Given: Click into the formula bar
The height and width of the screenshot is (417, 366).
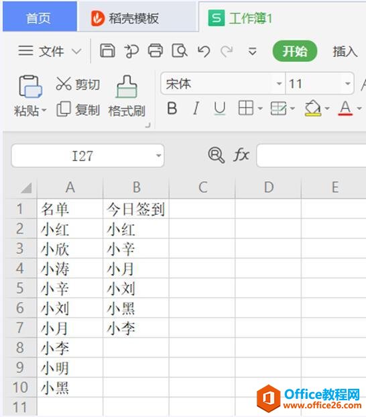Looking at the screenshot, I should (311, 156).
